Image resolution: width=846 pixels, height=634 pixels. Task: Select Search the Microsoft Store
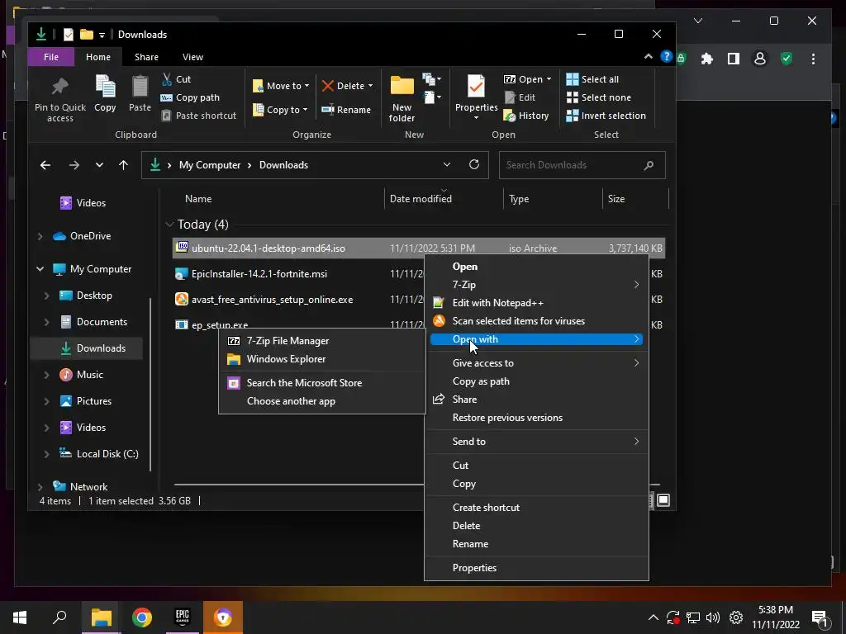coord(322,383)
